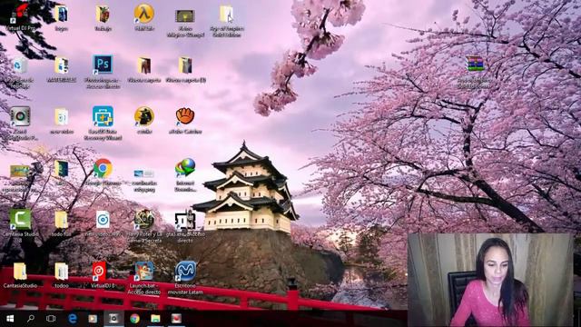This screenshot has width=581, height=327.
Task: Launch the Escritorio movistar Latam shortcut
Action: tap(185, 278)
